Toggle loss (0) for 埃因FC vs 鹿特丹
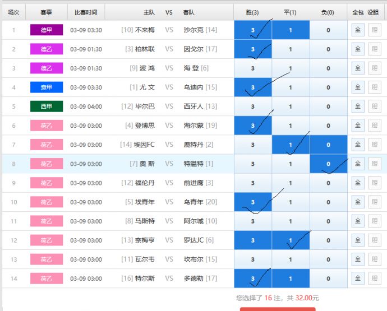Viewport: 387px width, 311px height. (x=329, y=145)
